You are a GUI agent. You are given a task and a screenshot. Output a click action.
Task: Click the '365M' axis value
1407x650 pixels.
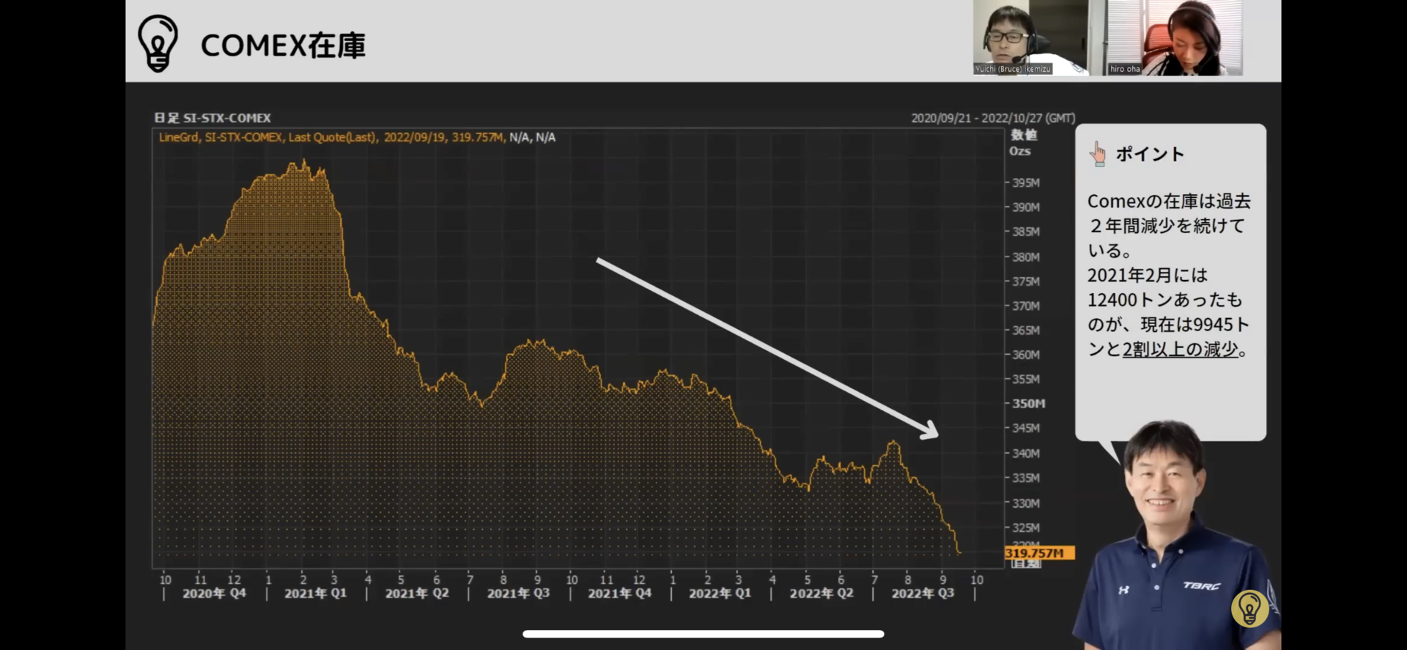[1026, 330]
